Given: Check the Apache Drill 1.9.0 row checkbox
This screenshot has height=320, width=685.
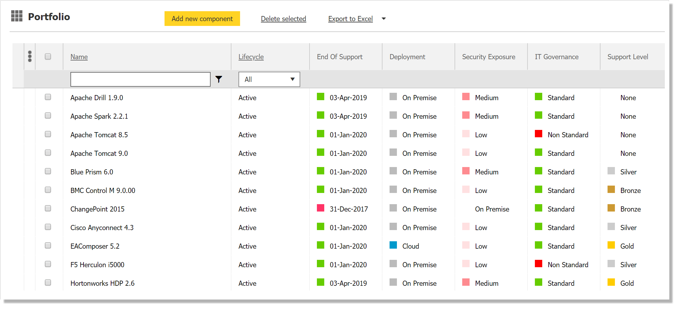Looking at the screenshot, I should tap(48, 97).
